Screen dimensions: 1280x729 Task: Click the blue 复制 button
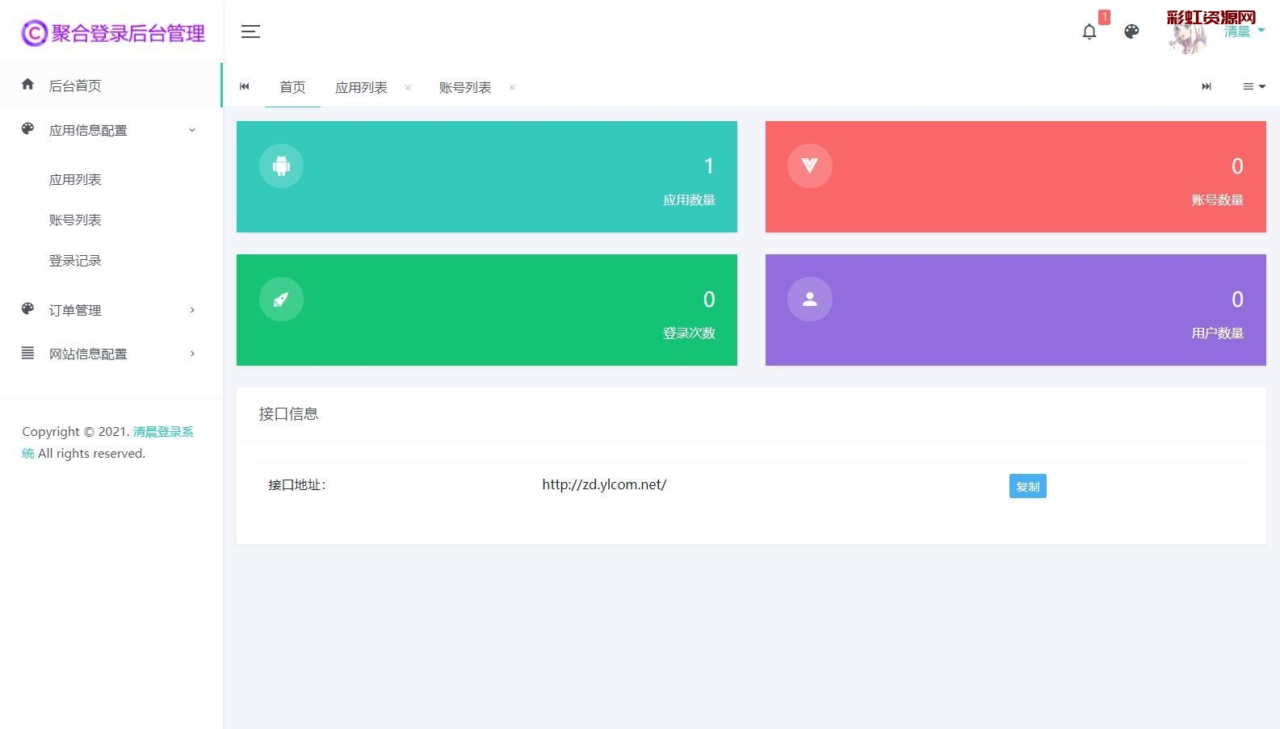(1027, 486)
